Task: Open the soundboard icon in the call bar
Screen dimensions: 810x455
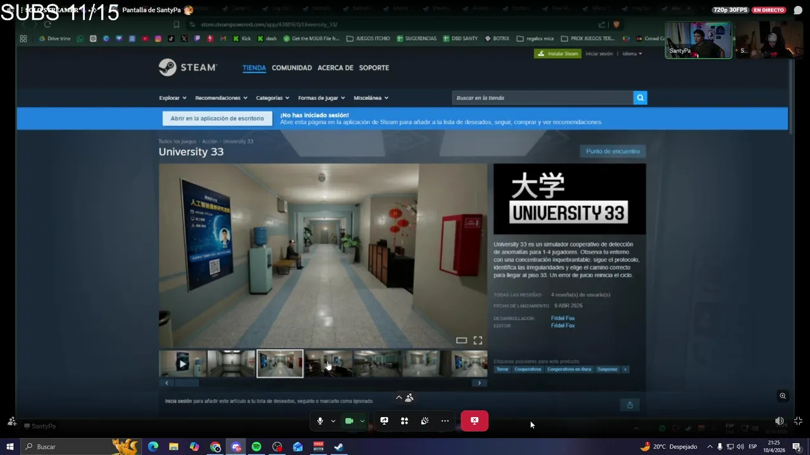Action: (x=425, y=421)
